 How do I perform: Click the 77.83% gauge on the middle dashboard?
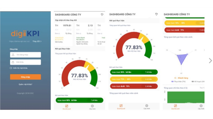134,48
